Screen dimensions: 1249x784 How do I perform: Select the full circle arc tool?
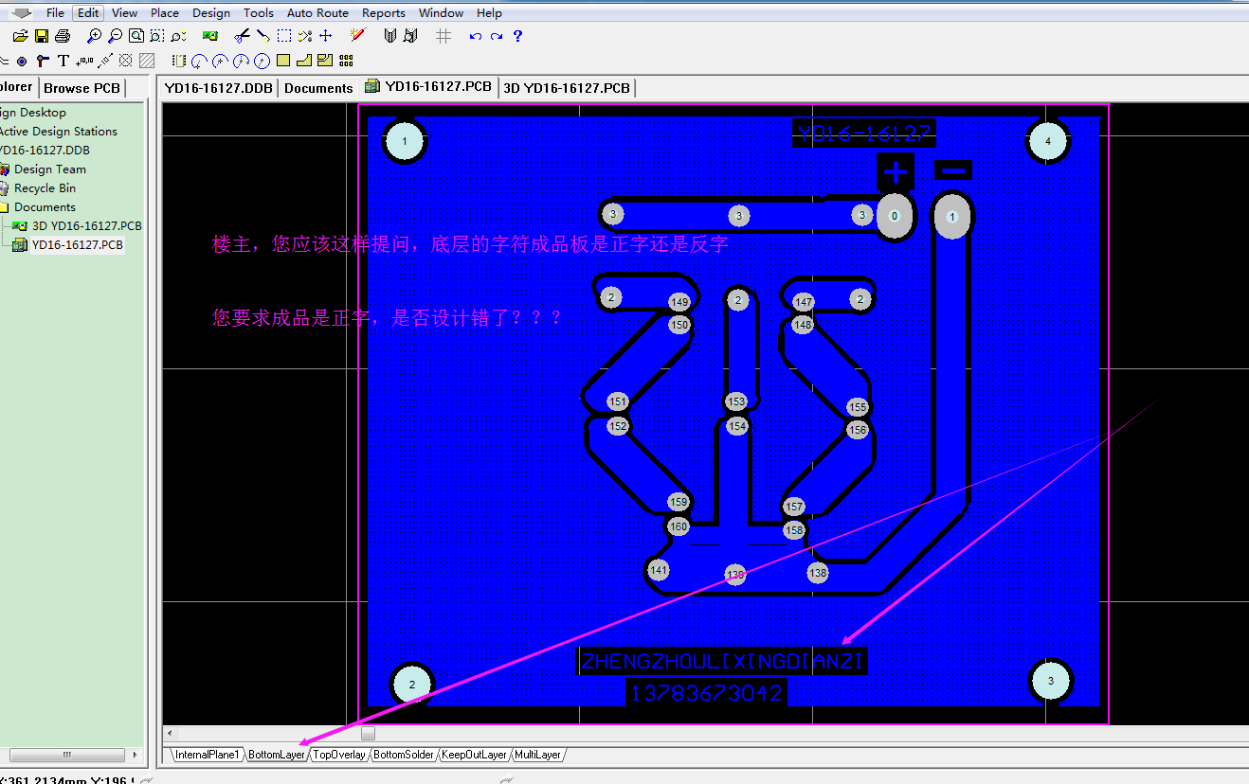click(x=262, y=61)
